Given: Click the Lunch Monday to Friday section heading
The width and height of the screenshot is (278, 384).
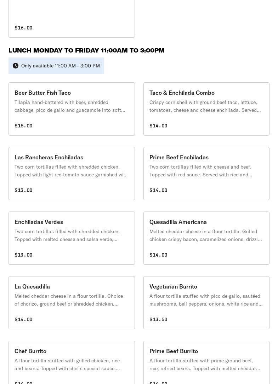Looking at the screenshot, I should click(86, 50).
